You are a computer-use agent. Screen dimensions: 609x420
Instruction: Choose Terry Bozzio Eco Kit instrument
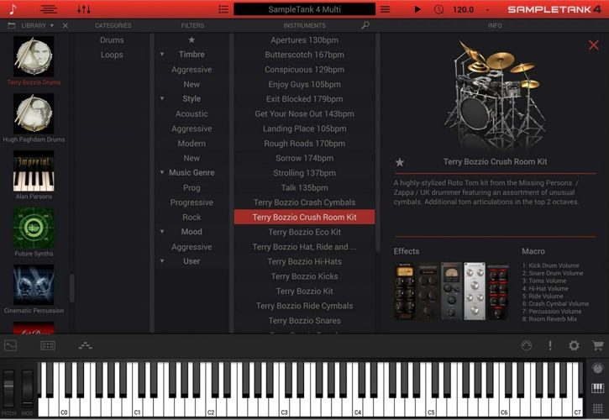point(304,232)
